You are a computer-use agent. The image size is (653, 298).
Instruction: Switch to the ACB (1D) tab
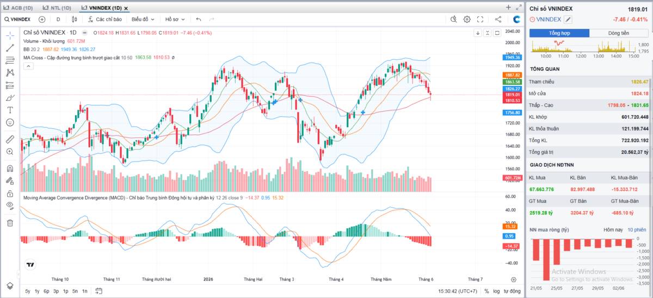pyautogui.click(x=19, y=8)
